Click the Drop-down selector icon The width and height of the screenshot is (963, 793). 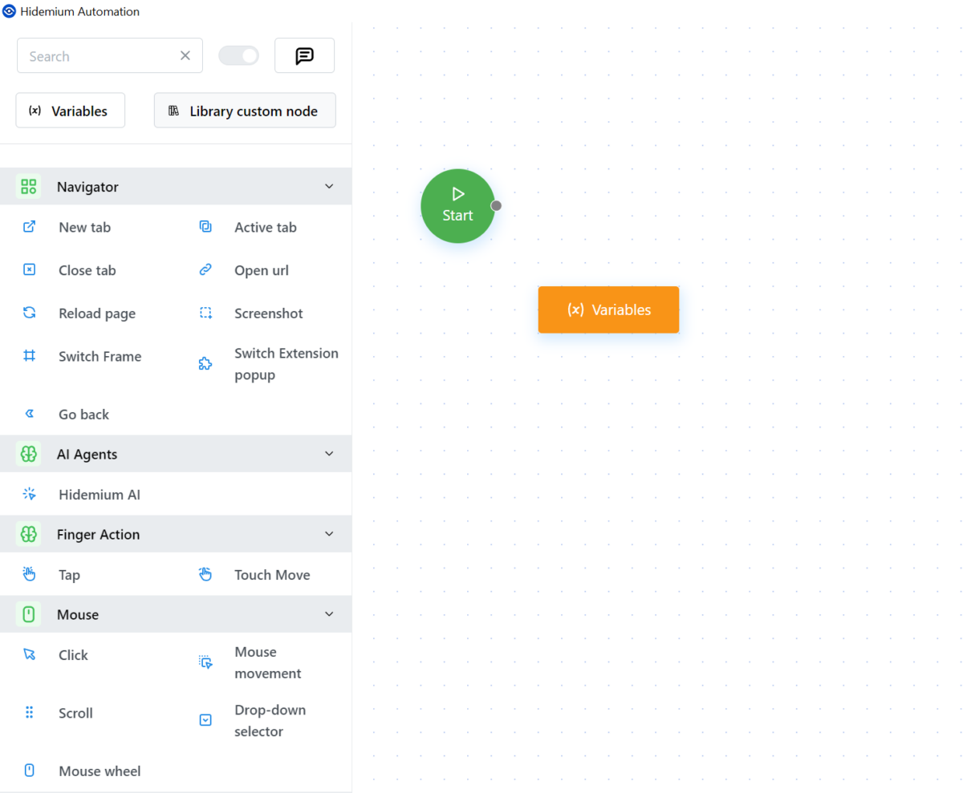click(205, 720)
